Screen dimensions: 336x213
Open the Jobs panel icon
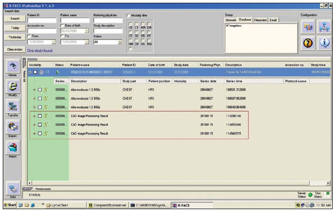[13, 188]
